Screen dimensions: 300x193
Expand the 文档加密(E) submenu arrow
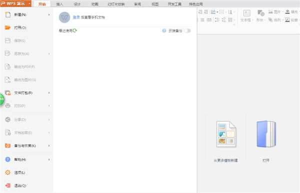pyautogui.click(x=49, y=133)
